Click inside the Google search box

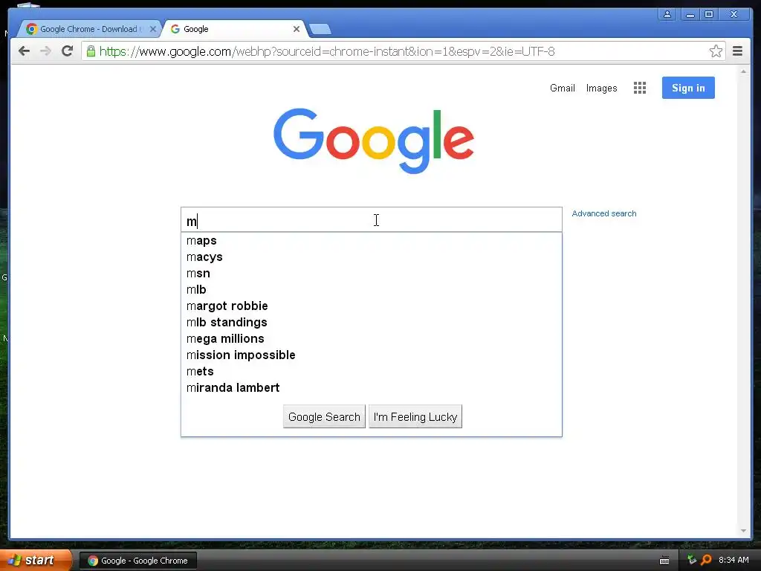pos(372,220)
